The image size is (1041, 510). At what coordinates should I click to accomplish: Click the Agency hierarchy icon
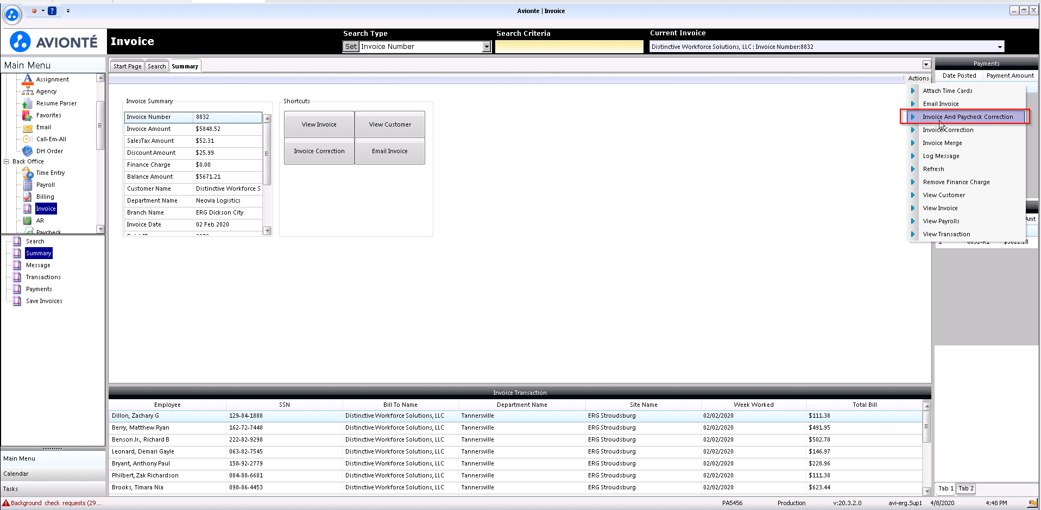pos(28,91)
